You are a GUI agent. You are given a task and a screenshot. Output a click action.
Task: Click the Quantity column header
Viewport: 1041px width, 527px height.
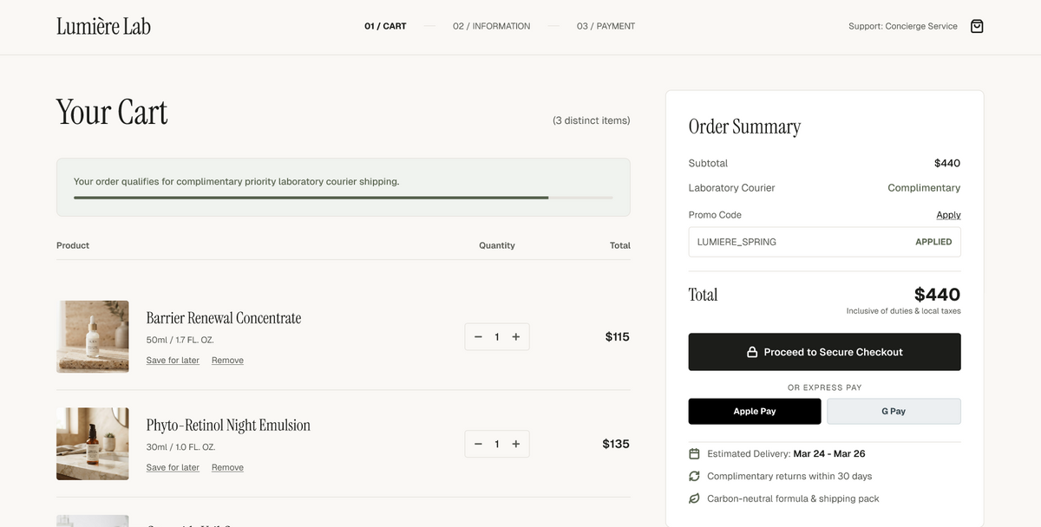pos(497,245)
